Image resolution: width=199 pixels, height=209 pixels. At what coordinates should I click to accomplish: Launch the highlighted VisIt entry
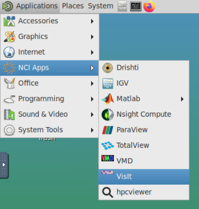144,177
